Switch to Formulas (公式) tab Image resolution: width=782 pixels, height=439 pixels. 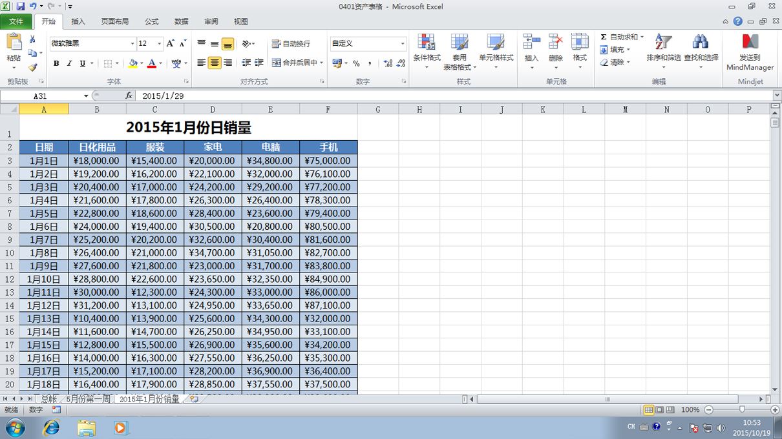152,21
